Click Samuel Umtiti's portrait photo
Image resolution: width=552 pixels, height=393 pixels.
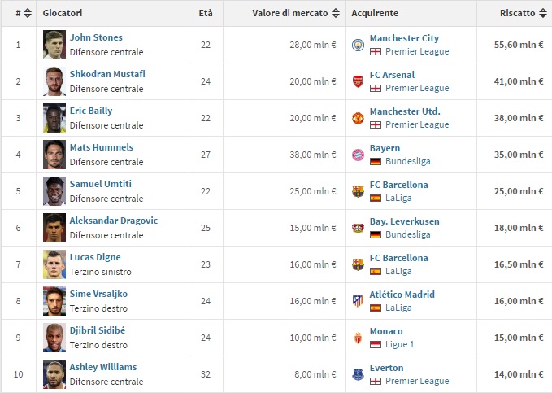click(54, 191)
